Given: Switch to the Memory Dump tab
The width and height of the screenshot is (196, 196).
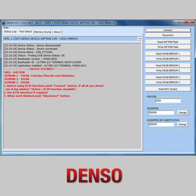Looking at the screenshot, I should coord(43,32).
